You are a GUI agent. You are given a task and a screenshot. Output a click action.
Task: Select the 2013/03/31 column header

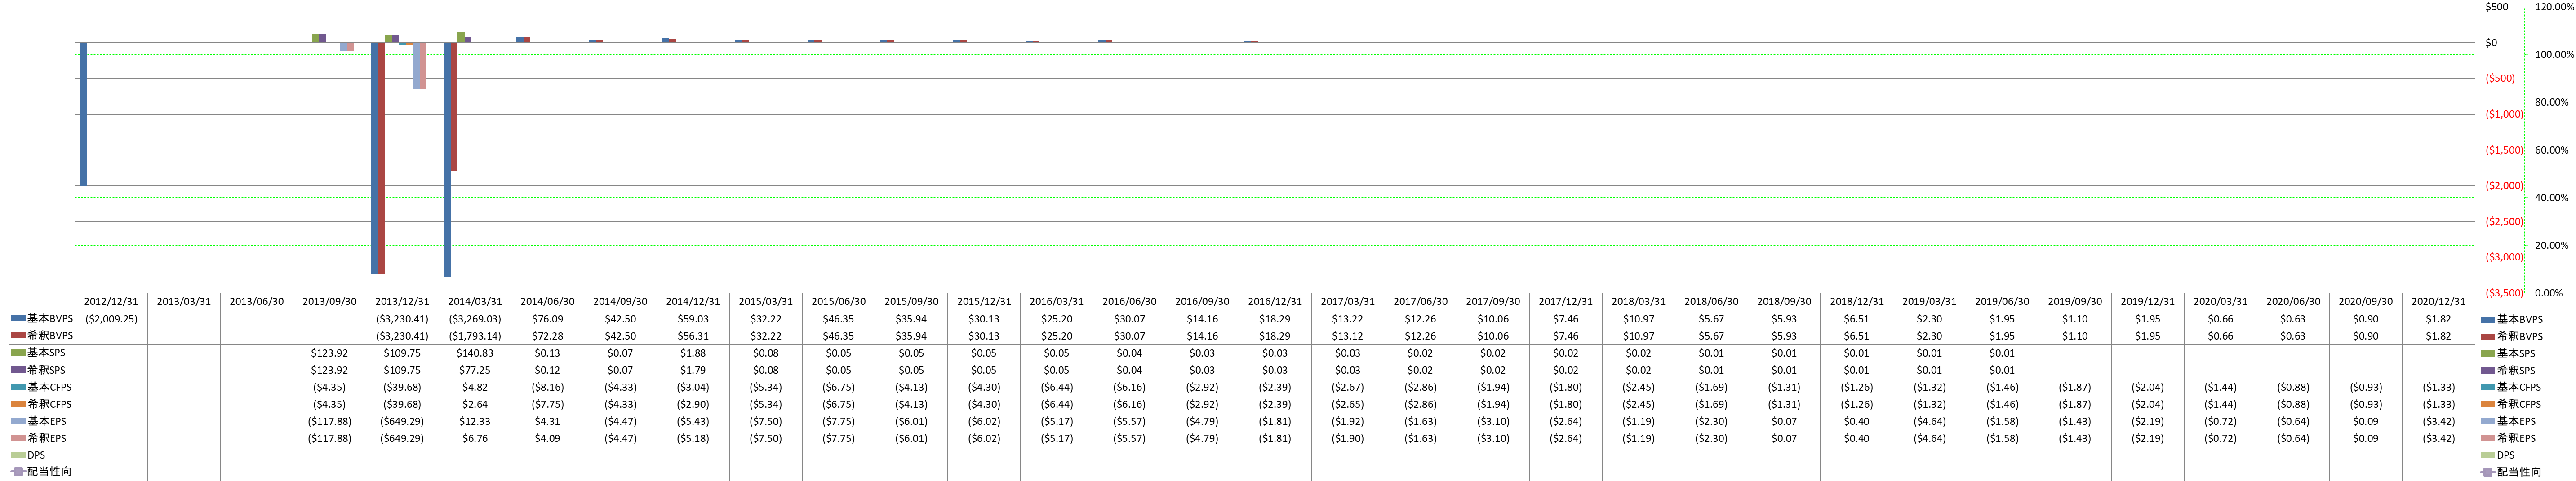tap(184, 301)
